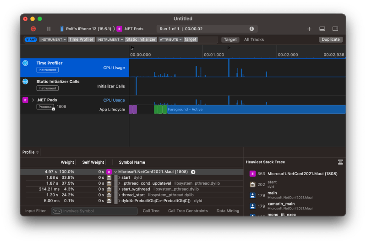Click the Instrument badge under Time Profiler
The image size is (366, 243).
click(47, 70)
